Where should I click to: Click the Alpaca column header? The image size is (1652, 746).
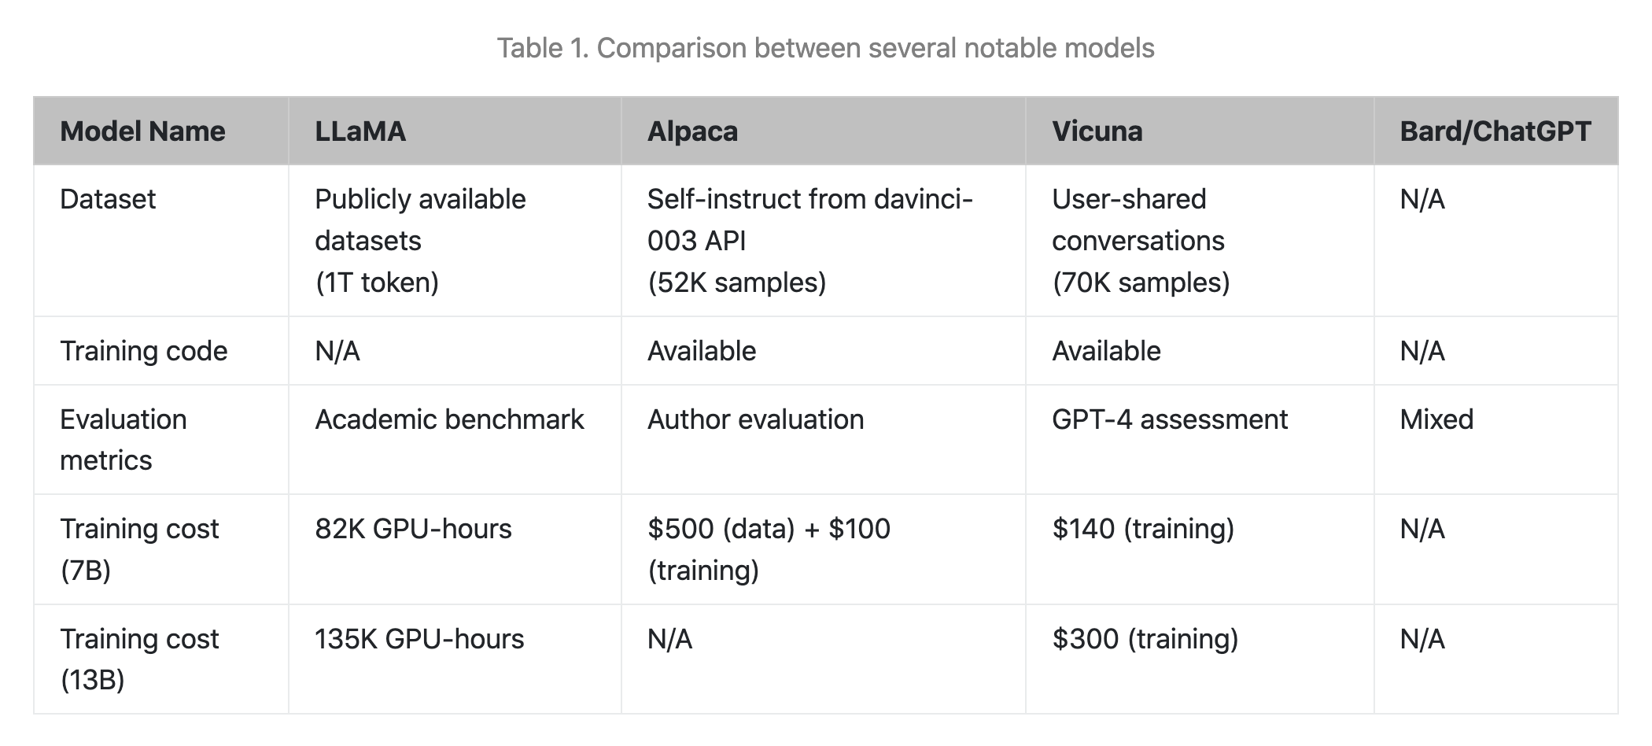coord(824,131)
